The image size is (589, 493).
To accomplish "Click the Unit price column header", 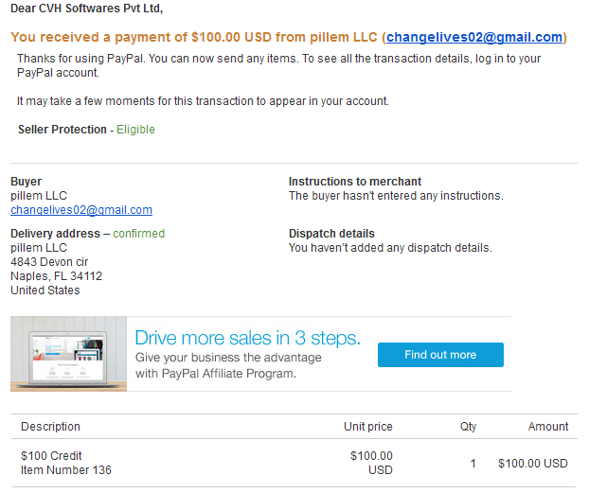I will [368, 427].
